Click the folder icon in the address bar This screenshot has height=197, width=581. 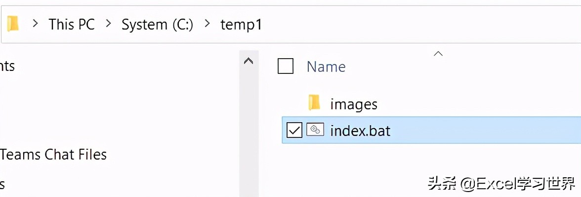[13, 24]
